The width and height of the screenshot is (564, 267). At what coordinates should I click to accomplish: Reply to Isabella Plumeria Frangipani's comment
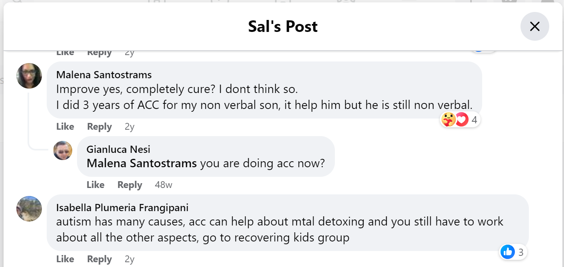[99, 259]
